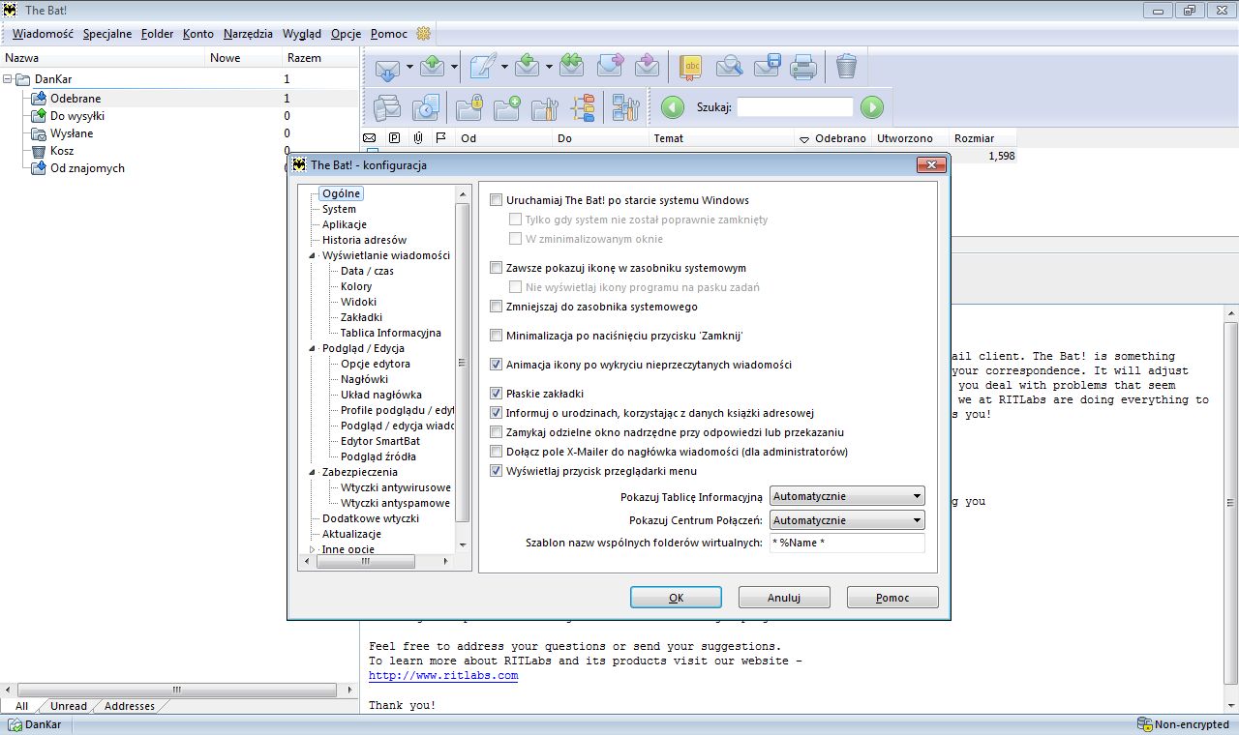This screenshot has height=735, width=1239.
Task: Click the parked (P) column header icon
Action: 395,138
